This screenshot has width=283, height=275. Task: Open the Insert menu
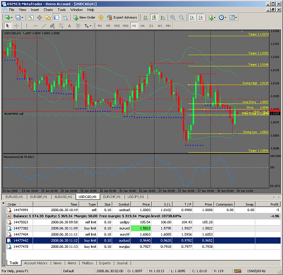(x=35, y=10)
